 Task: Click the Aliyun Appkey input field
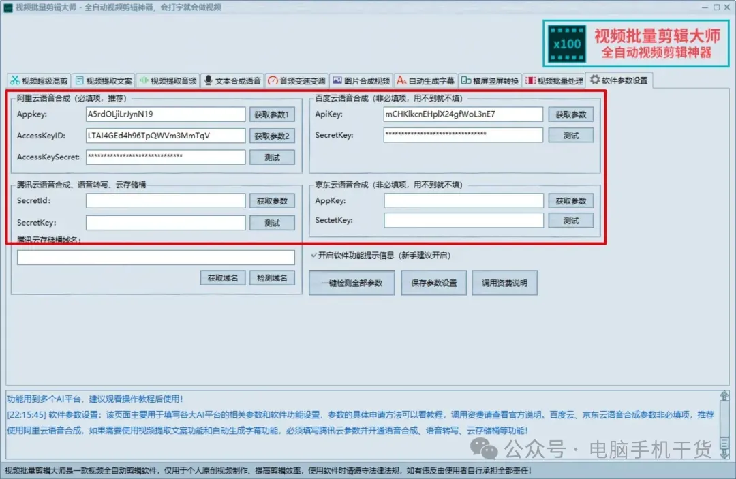tap(165, 114)
